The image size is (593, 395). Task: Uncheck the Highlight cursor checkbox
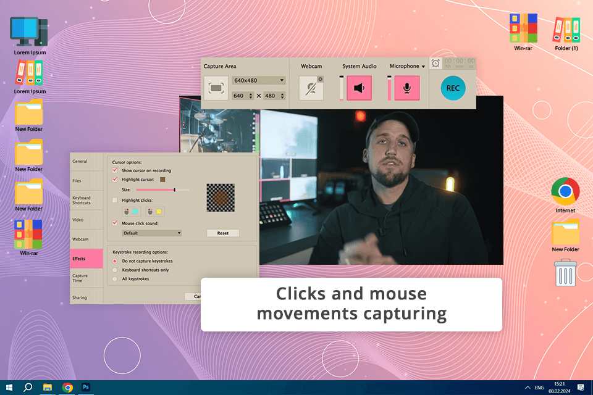115,179
